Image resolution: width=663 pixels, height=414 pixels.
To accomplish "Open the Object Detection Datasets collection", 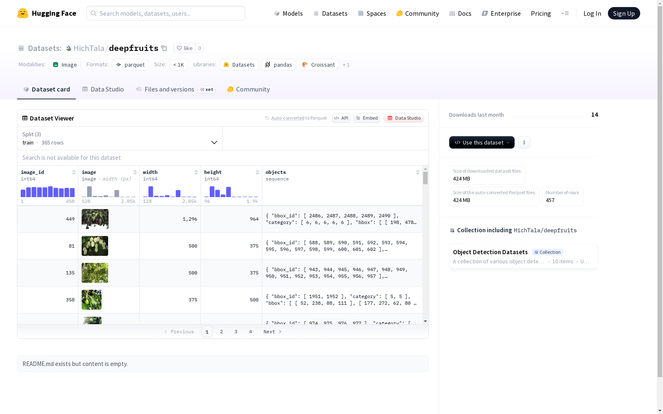I will point(523,256).
